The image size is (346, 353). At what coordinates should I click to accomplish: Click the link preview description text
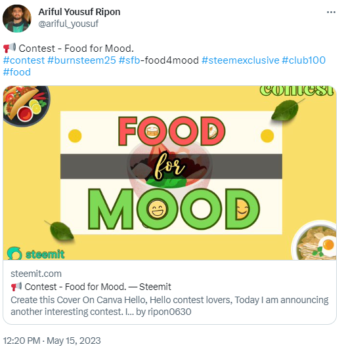169,306
